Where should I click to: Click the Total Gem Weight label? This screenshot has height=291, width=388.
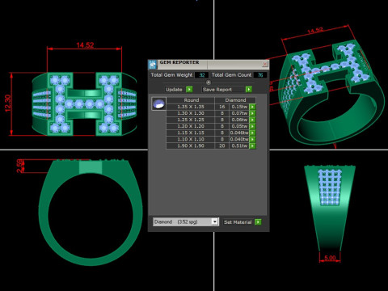[x=171, y=75]
